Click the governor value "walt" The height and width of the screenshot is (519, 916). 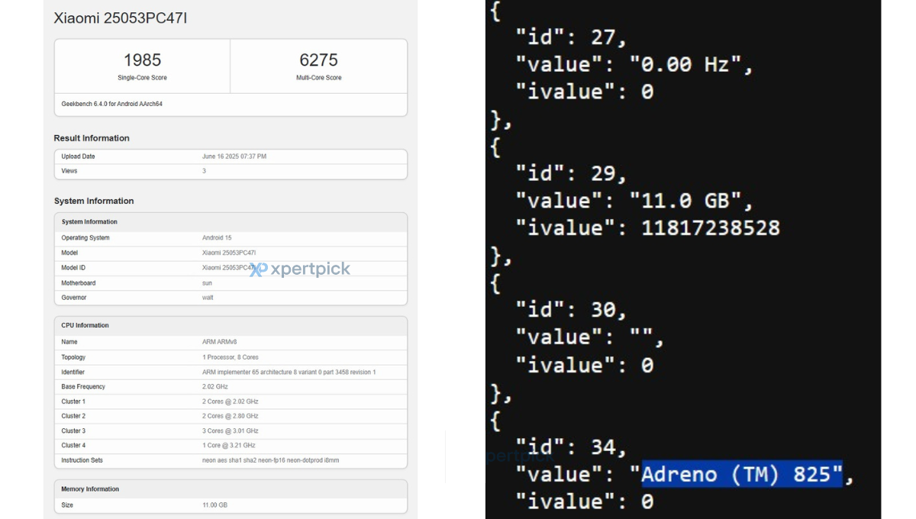(208, 298)
